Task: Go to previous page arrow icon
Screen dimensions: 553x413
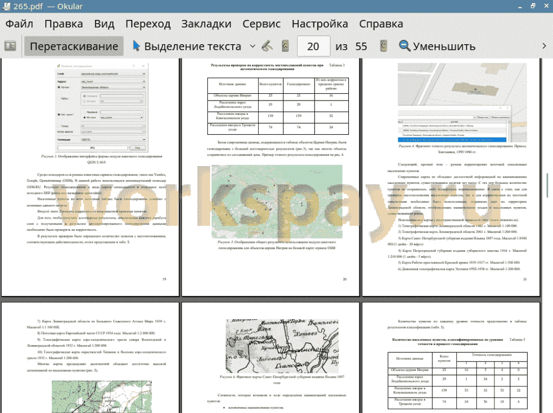Action: point(285,46)
